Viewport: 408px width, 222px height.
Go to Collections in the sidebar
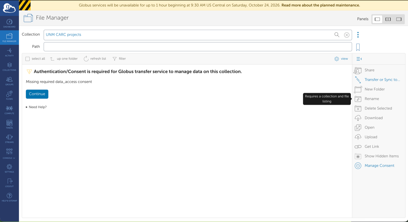click(9, 67)
